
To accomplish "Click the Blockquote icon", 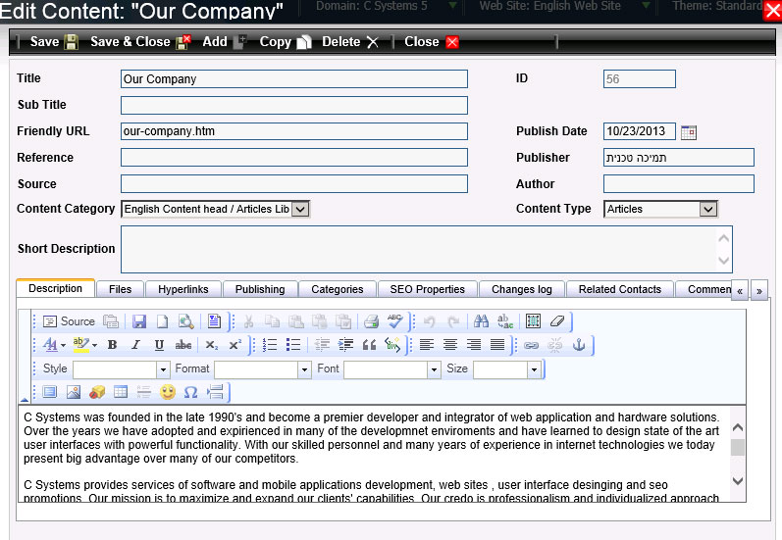I will [369, 345].
